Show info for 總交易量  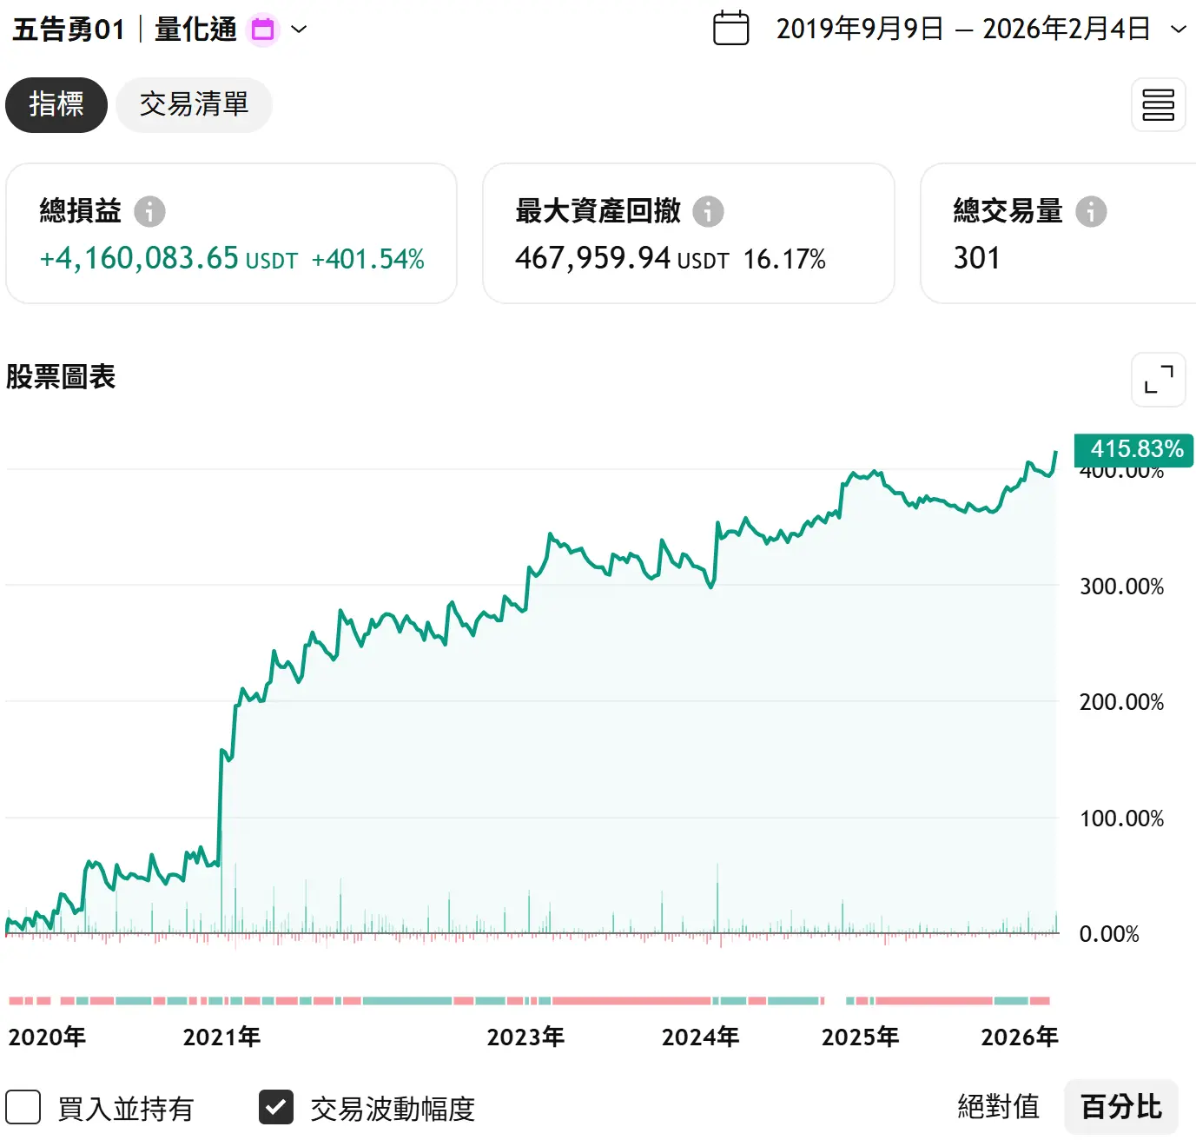tap(1091, 211)
